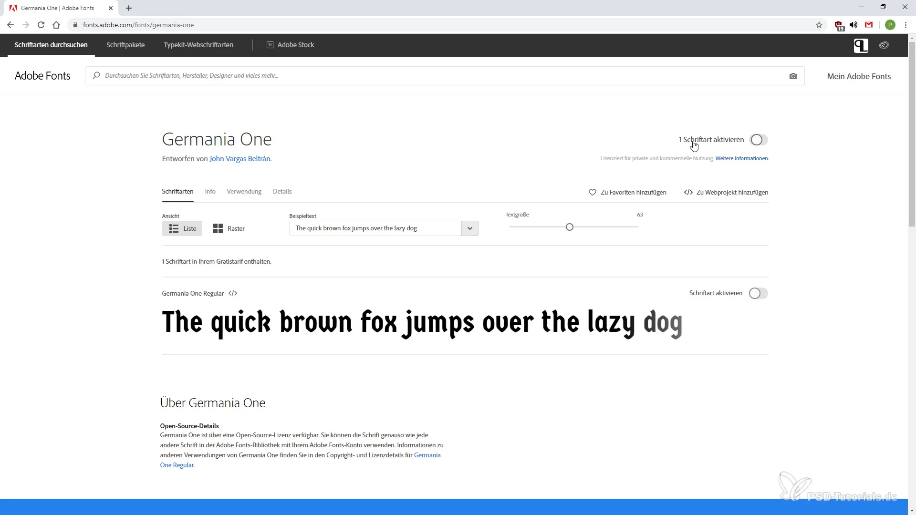The image size is (916, 515).
Task: Select the Verwendung tab
Action: click(x=244, y=191)
